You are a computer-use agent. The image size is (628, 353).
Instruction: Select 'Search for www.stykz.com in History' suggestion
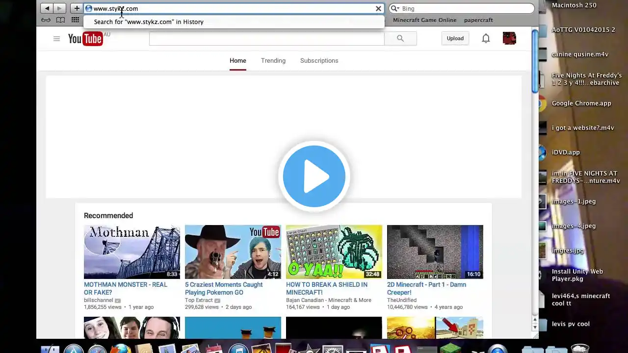pyautogui.click(x=149, y=22)
